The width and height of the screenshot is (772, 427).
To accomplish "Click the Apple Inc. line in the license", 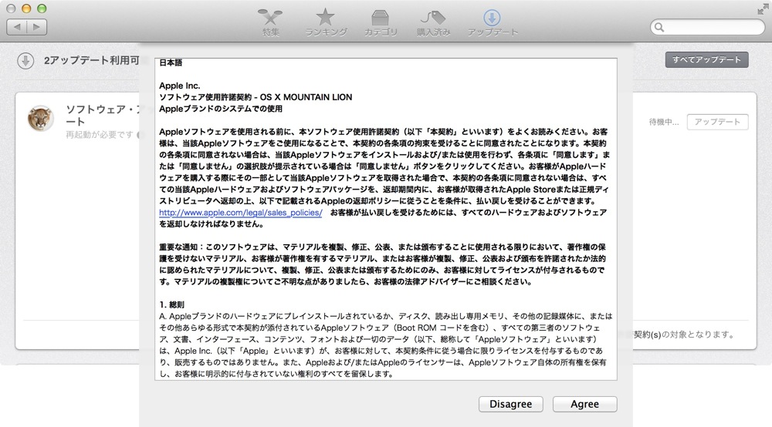I will click(x=180, y=86).
